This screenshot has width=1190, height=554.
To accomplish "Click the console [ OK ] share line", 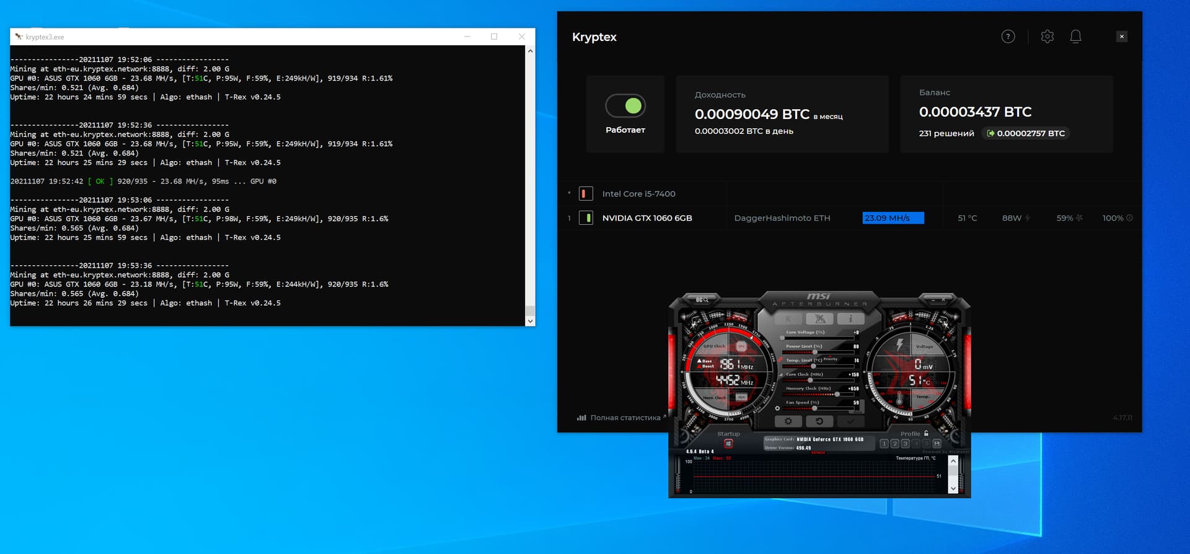I will [143, 181].
